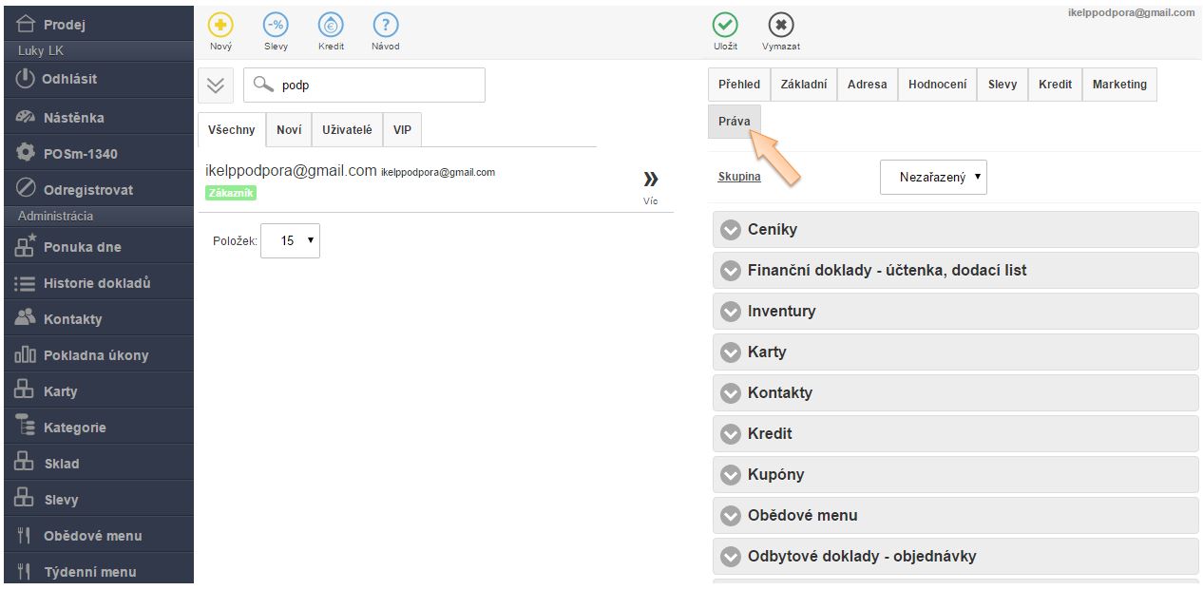Click the Nový add-contact icon
Screen dimensions: 1203x590
pyautogui.click(x=220, y=26)
